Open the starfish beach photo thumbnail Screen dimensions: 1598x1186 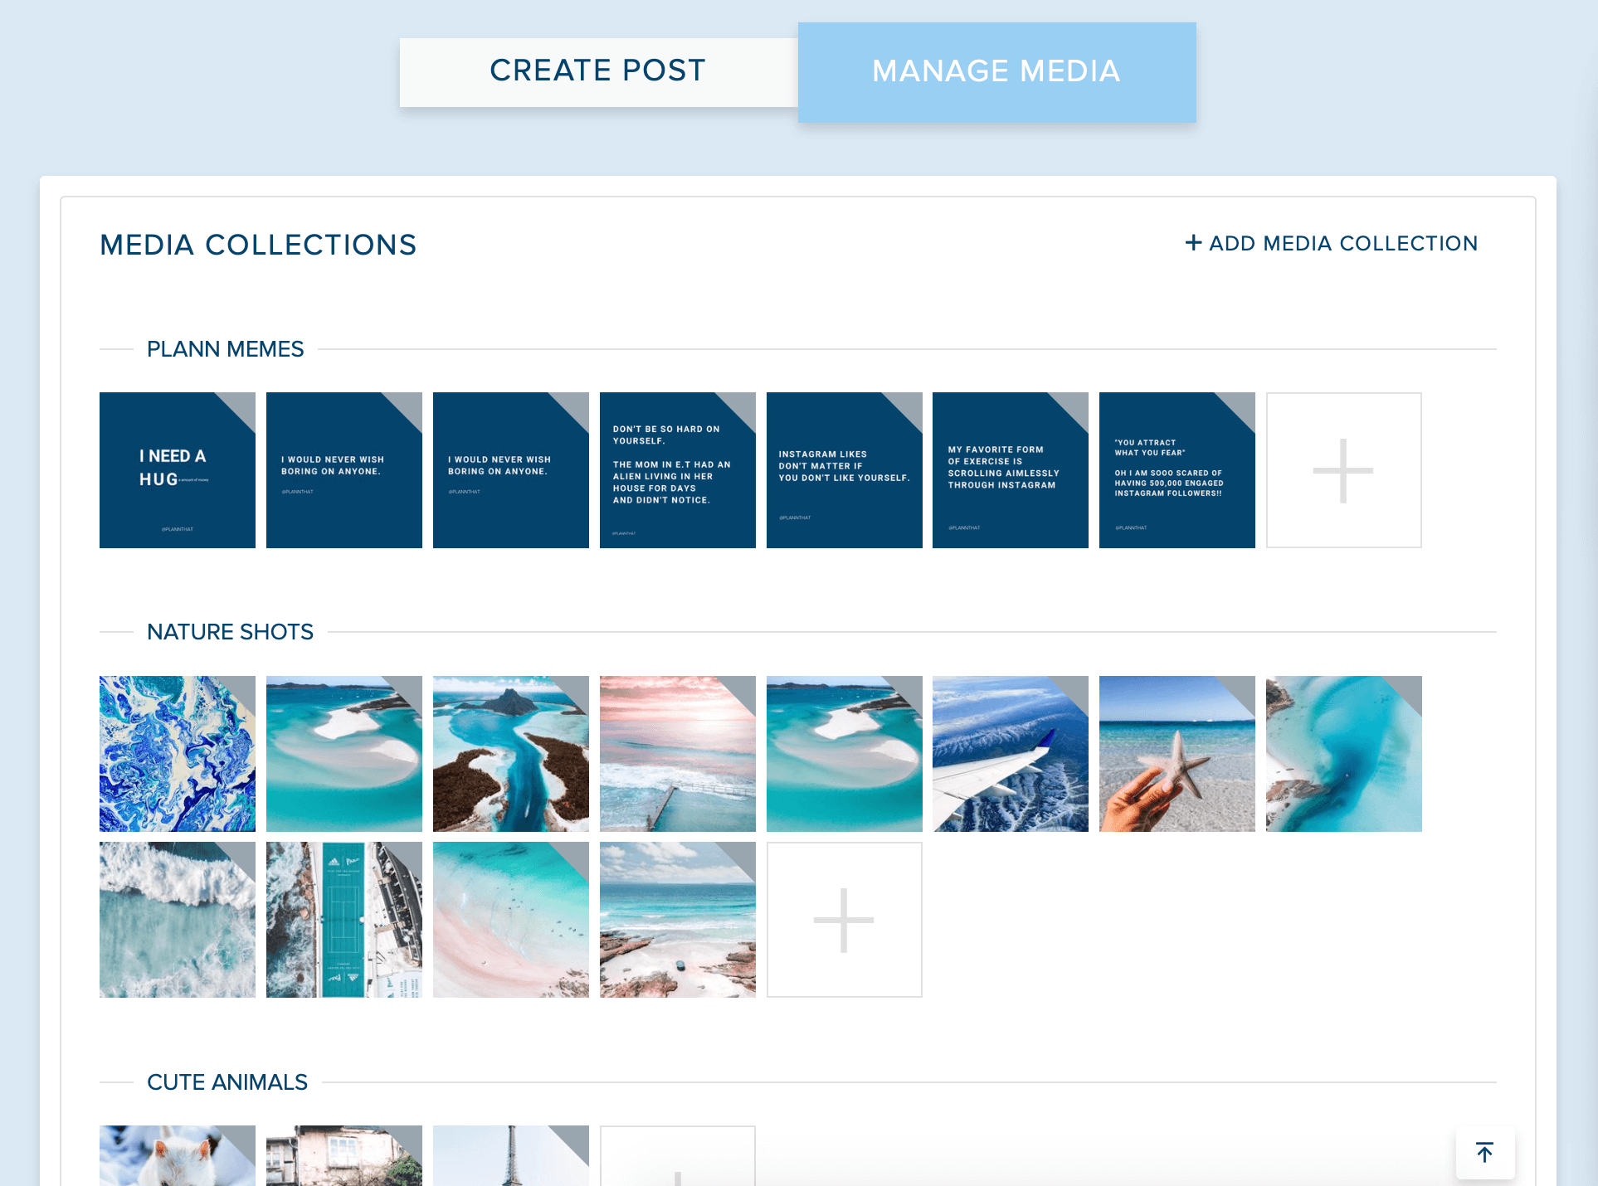1177,753
